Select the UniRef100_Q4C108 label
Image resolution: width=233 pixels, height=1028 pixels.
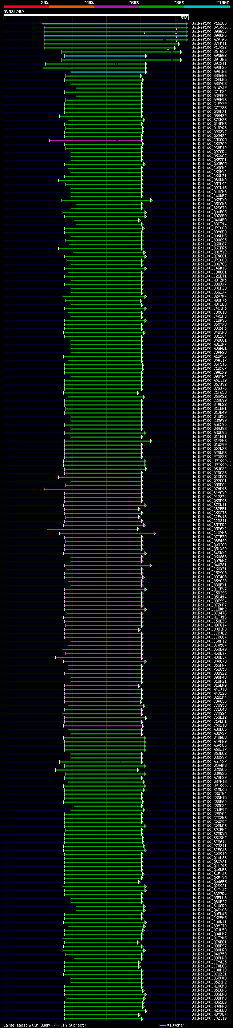(209, 910)
